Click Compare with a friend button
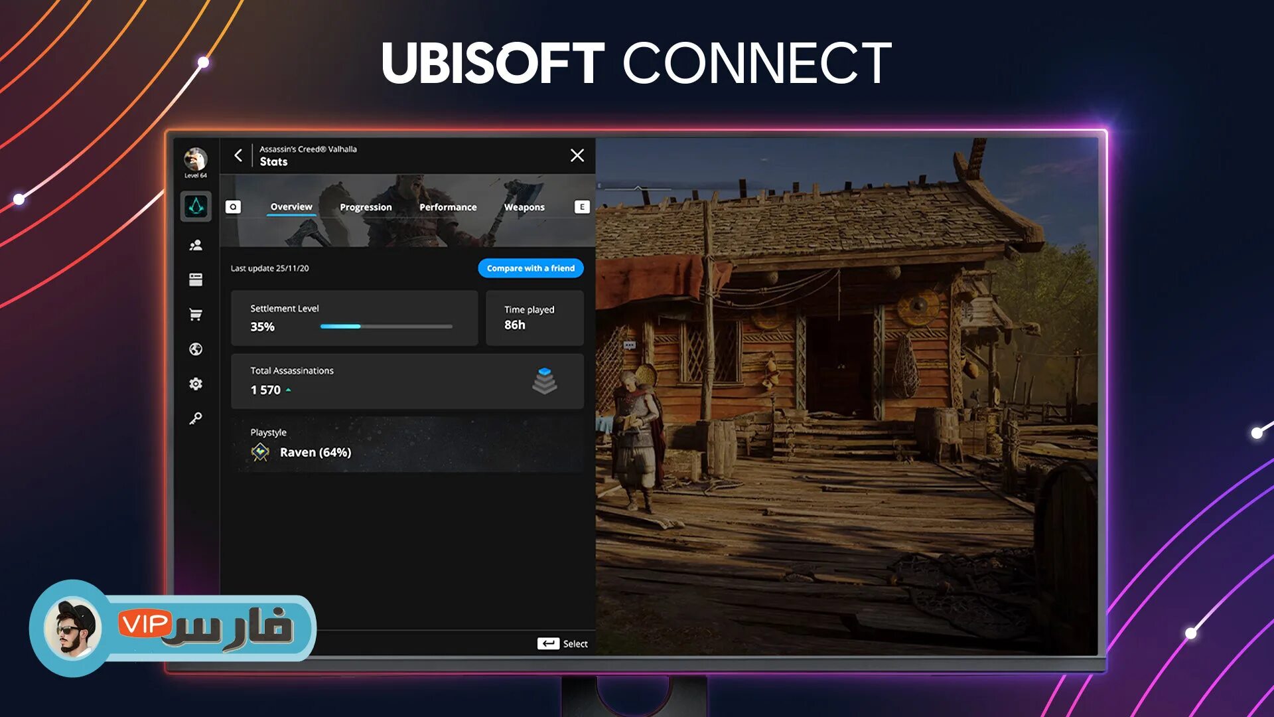Image resolution: width=1274 pixels, height=717 pixels. point(530,268)
